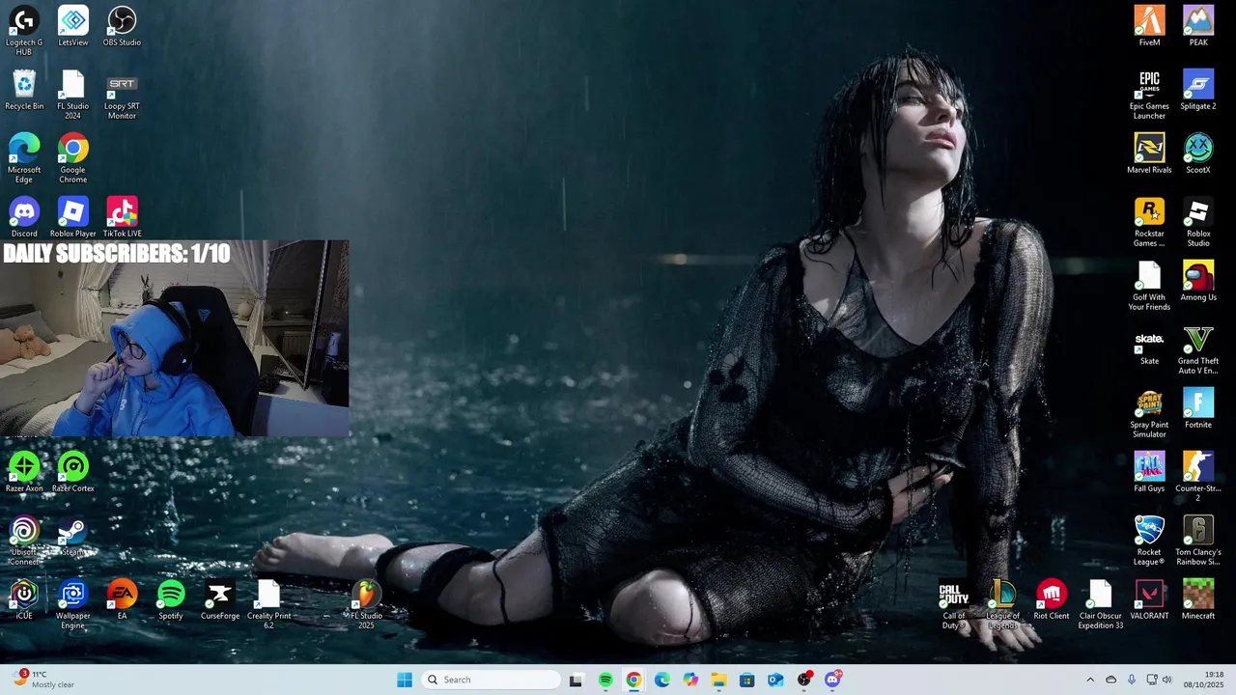
Task: Select the Marvel Rivals desktop icon
Action: [x=1149, y=153]
